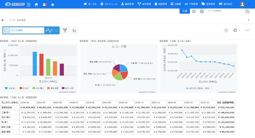Image resolution: width=255 pixels, height=138 pixels.
Task: Toggle the blue legend swatch in bar chart
Action: (6, 88)
